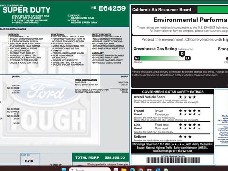Switch to Google Chrome in the taskbar
This screenshot has width=228, height=171.
[x=141, y=170]
